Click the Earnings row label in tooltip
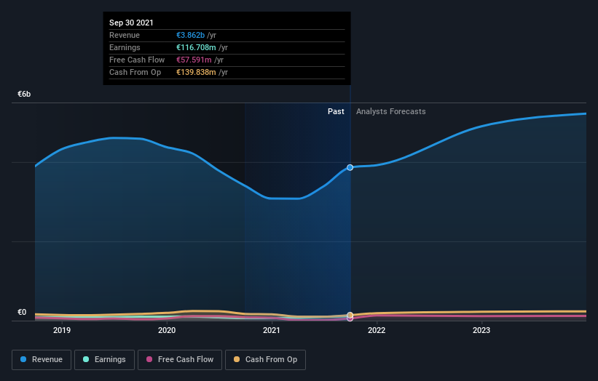Screen dimensions: 598x381 [x=125, y=47]
